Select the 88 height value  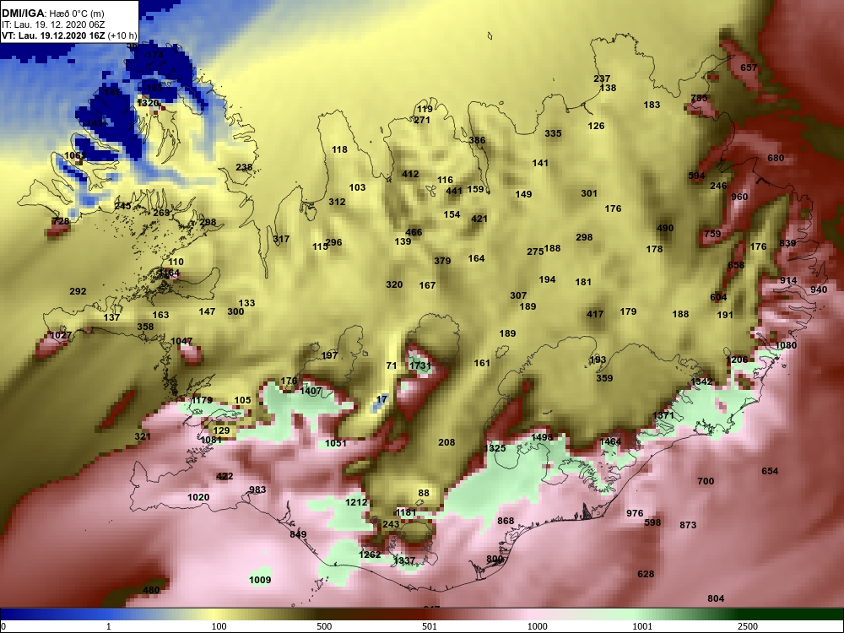[x=424, y=493]
